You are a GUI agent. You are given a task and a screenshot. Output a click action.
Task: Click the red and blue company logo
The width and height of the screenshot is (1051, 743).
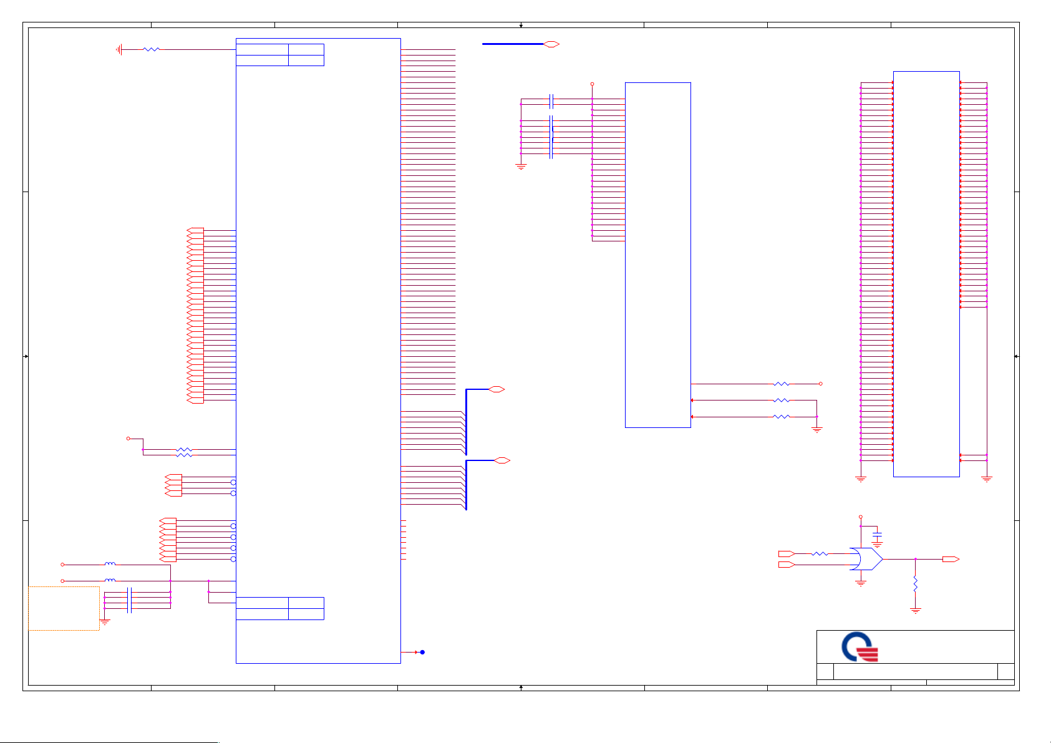pyautogui.click(x=860, y=648)
